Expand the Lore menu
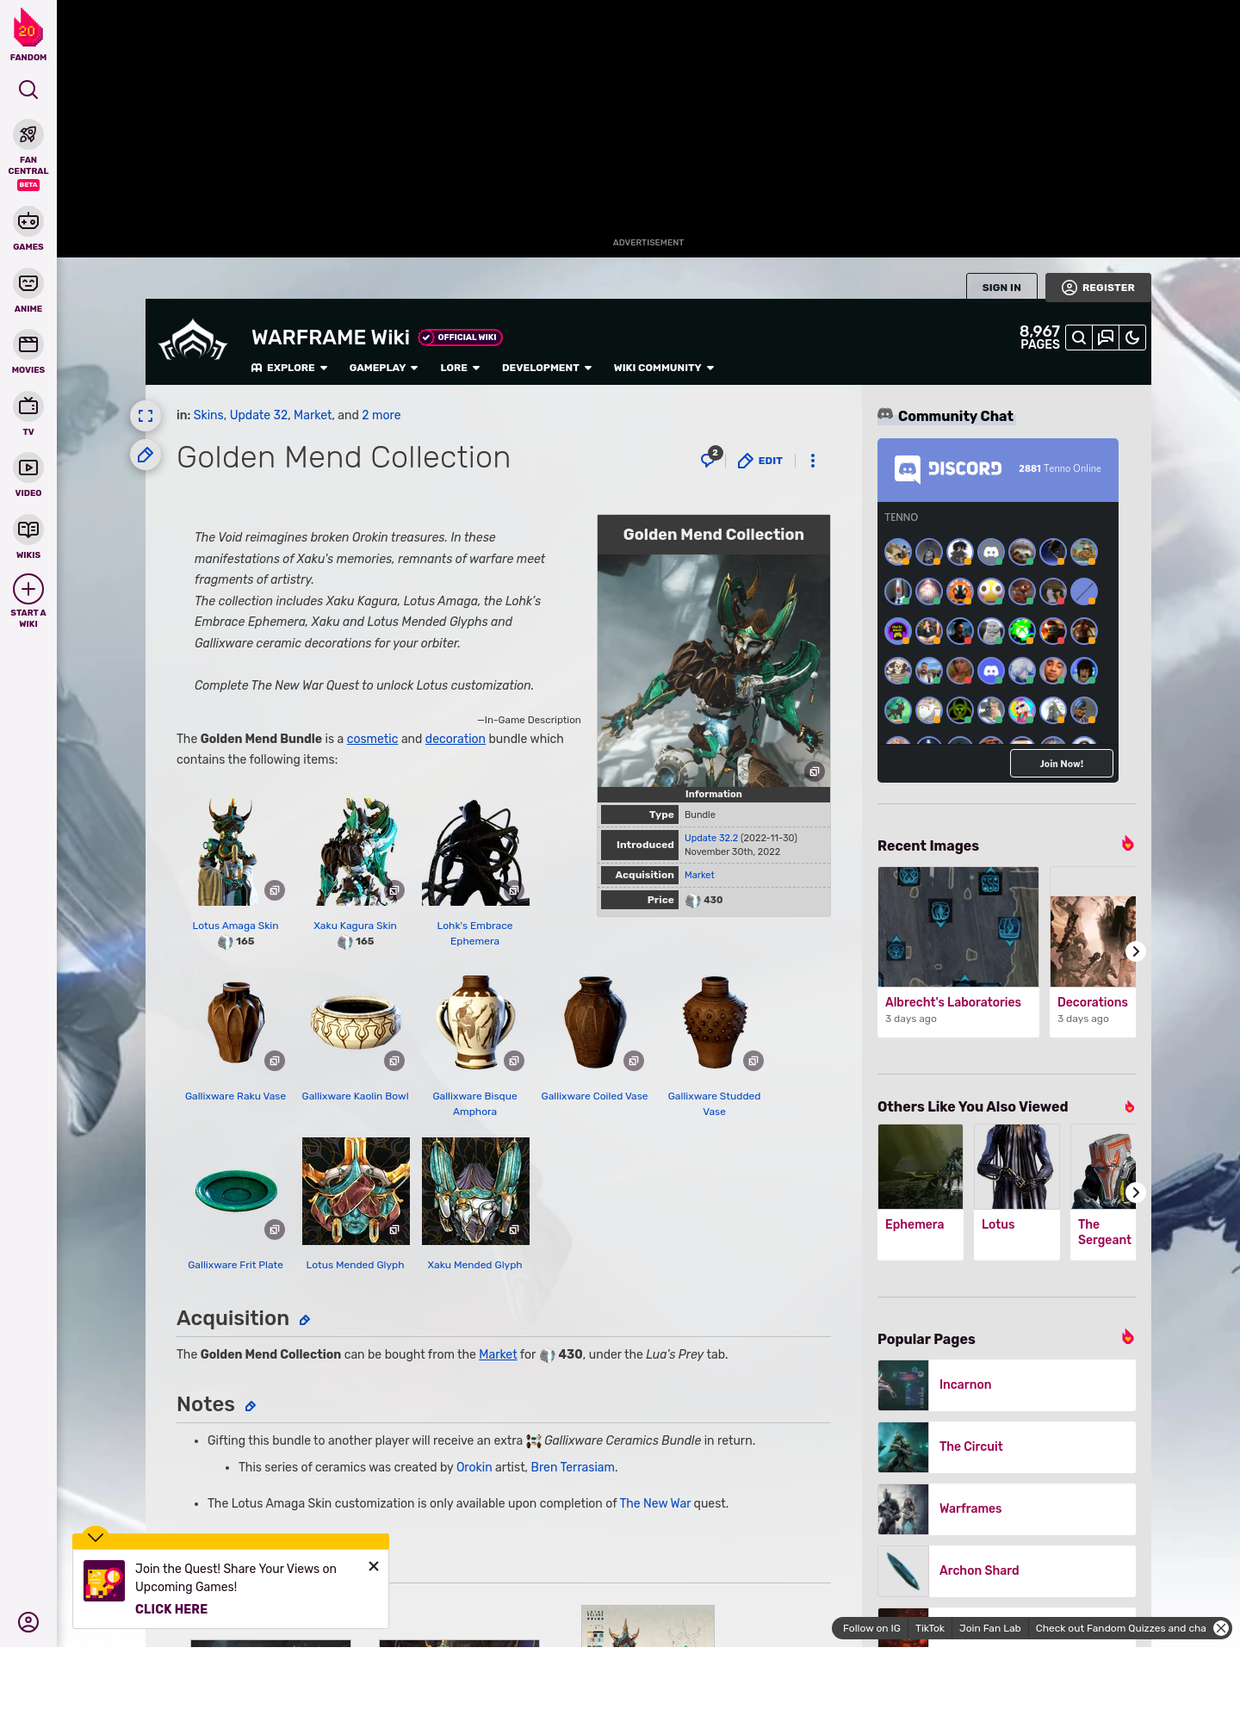1240x1722 pixels. 460,368
